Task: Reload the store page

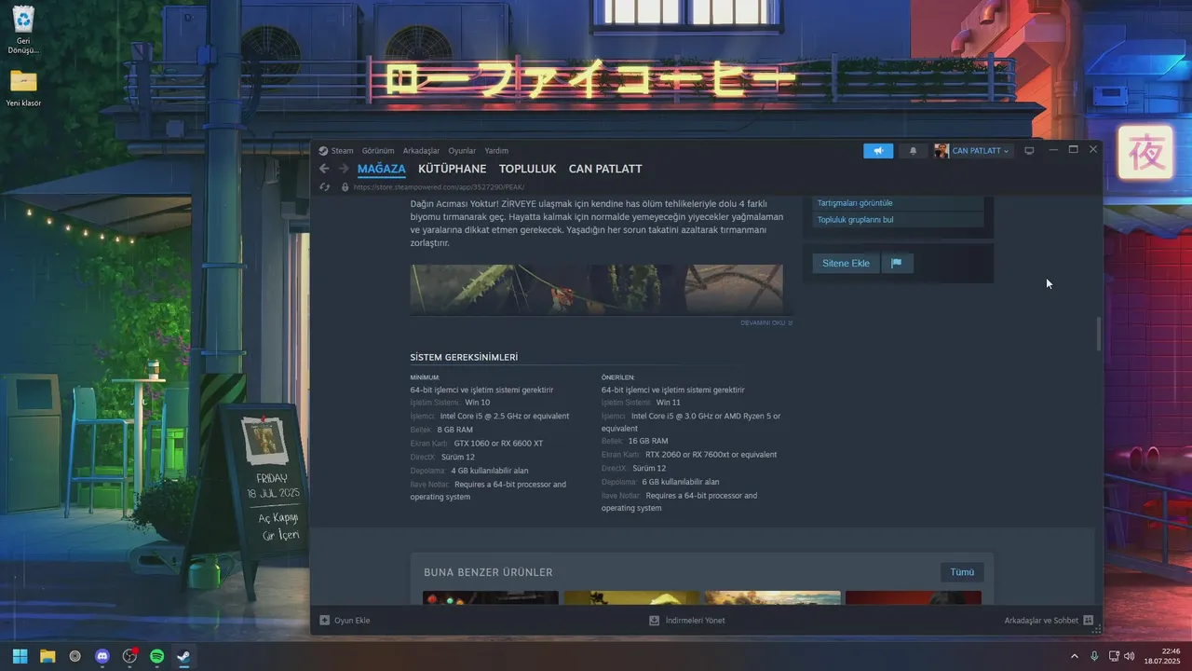Action: pyautogui.click(x=324, y=186)
